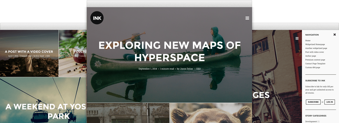Viewport: 339px width, 123px height.
Task: Click the SUBSCRIBE button
Action: 313,102
